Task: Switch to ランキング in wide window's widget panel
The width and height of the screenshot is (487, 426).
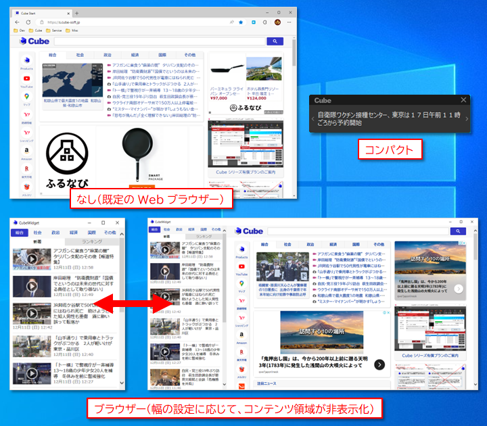Action: [204, 237]
